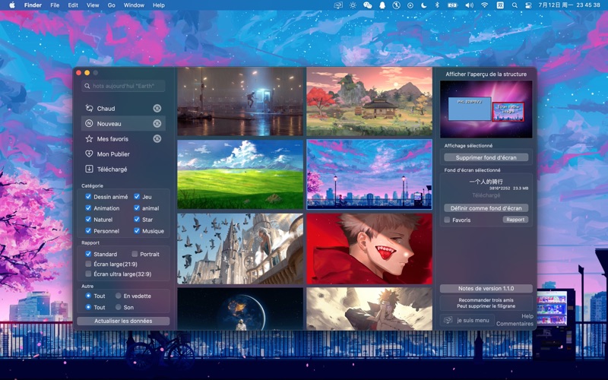Image resolution: width=608 pixels, height=380 pixels.
Task: Click the Bluetooth icon in menu bar
Action: [437, 5]
